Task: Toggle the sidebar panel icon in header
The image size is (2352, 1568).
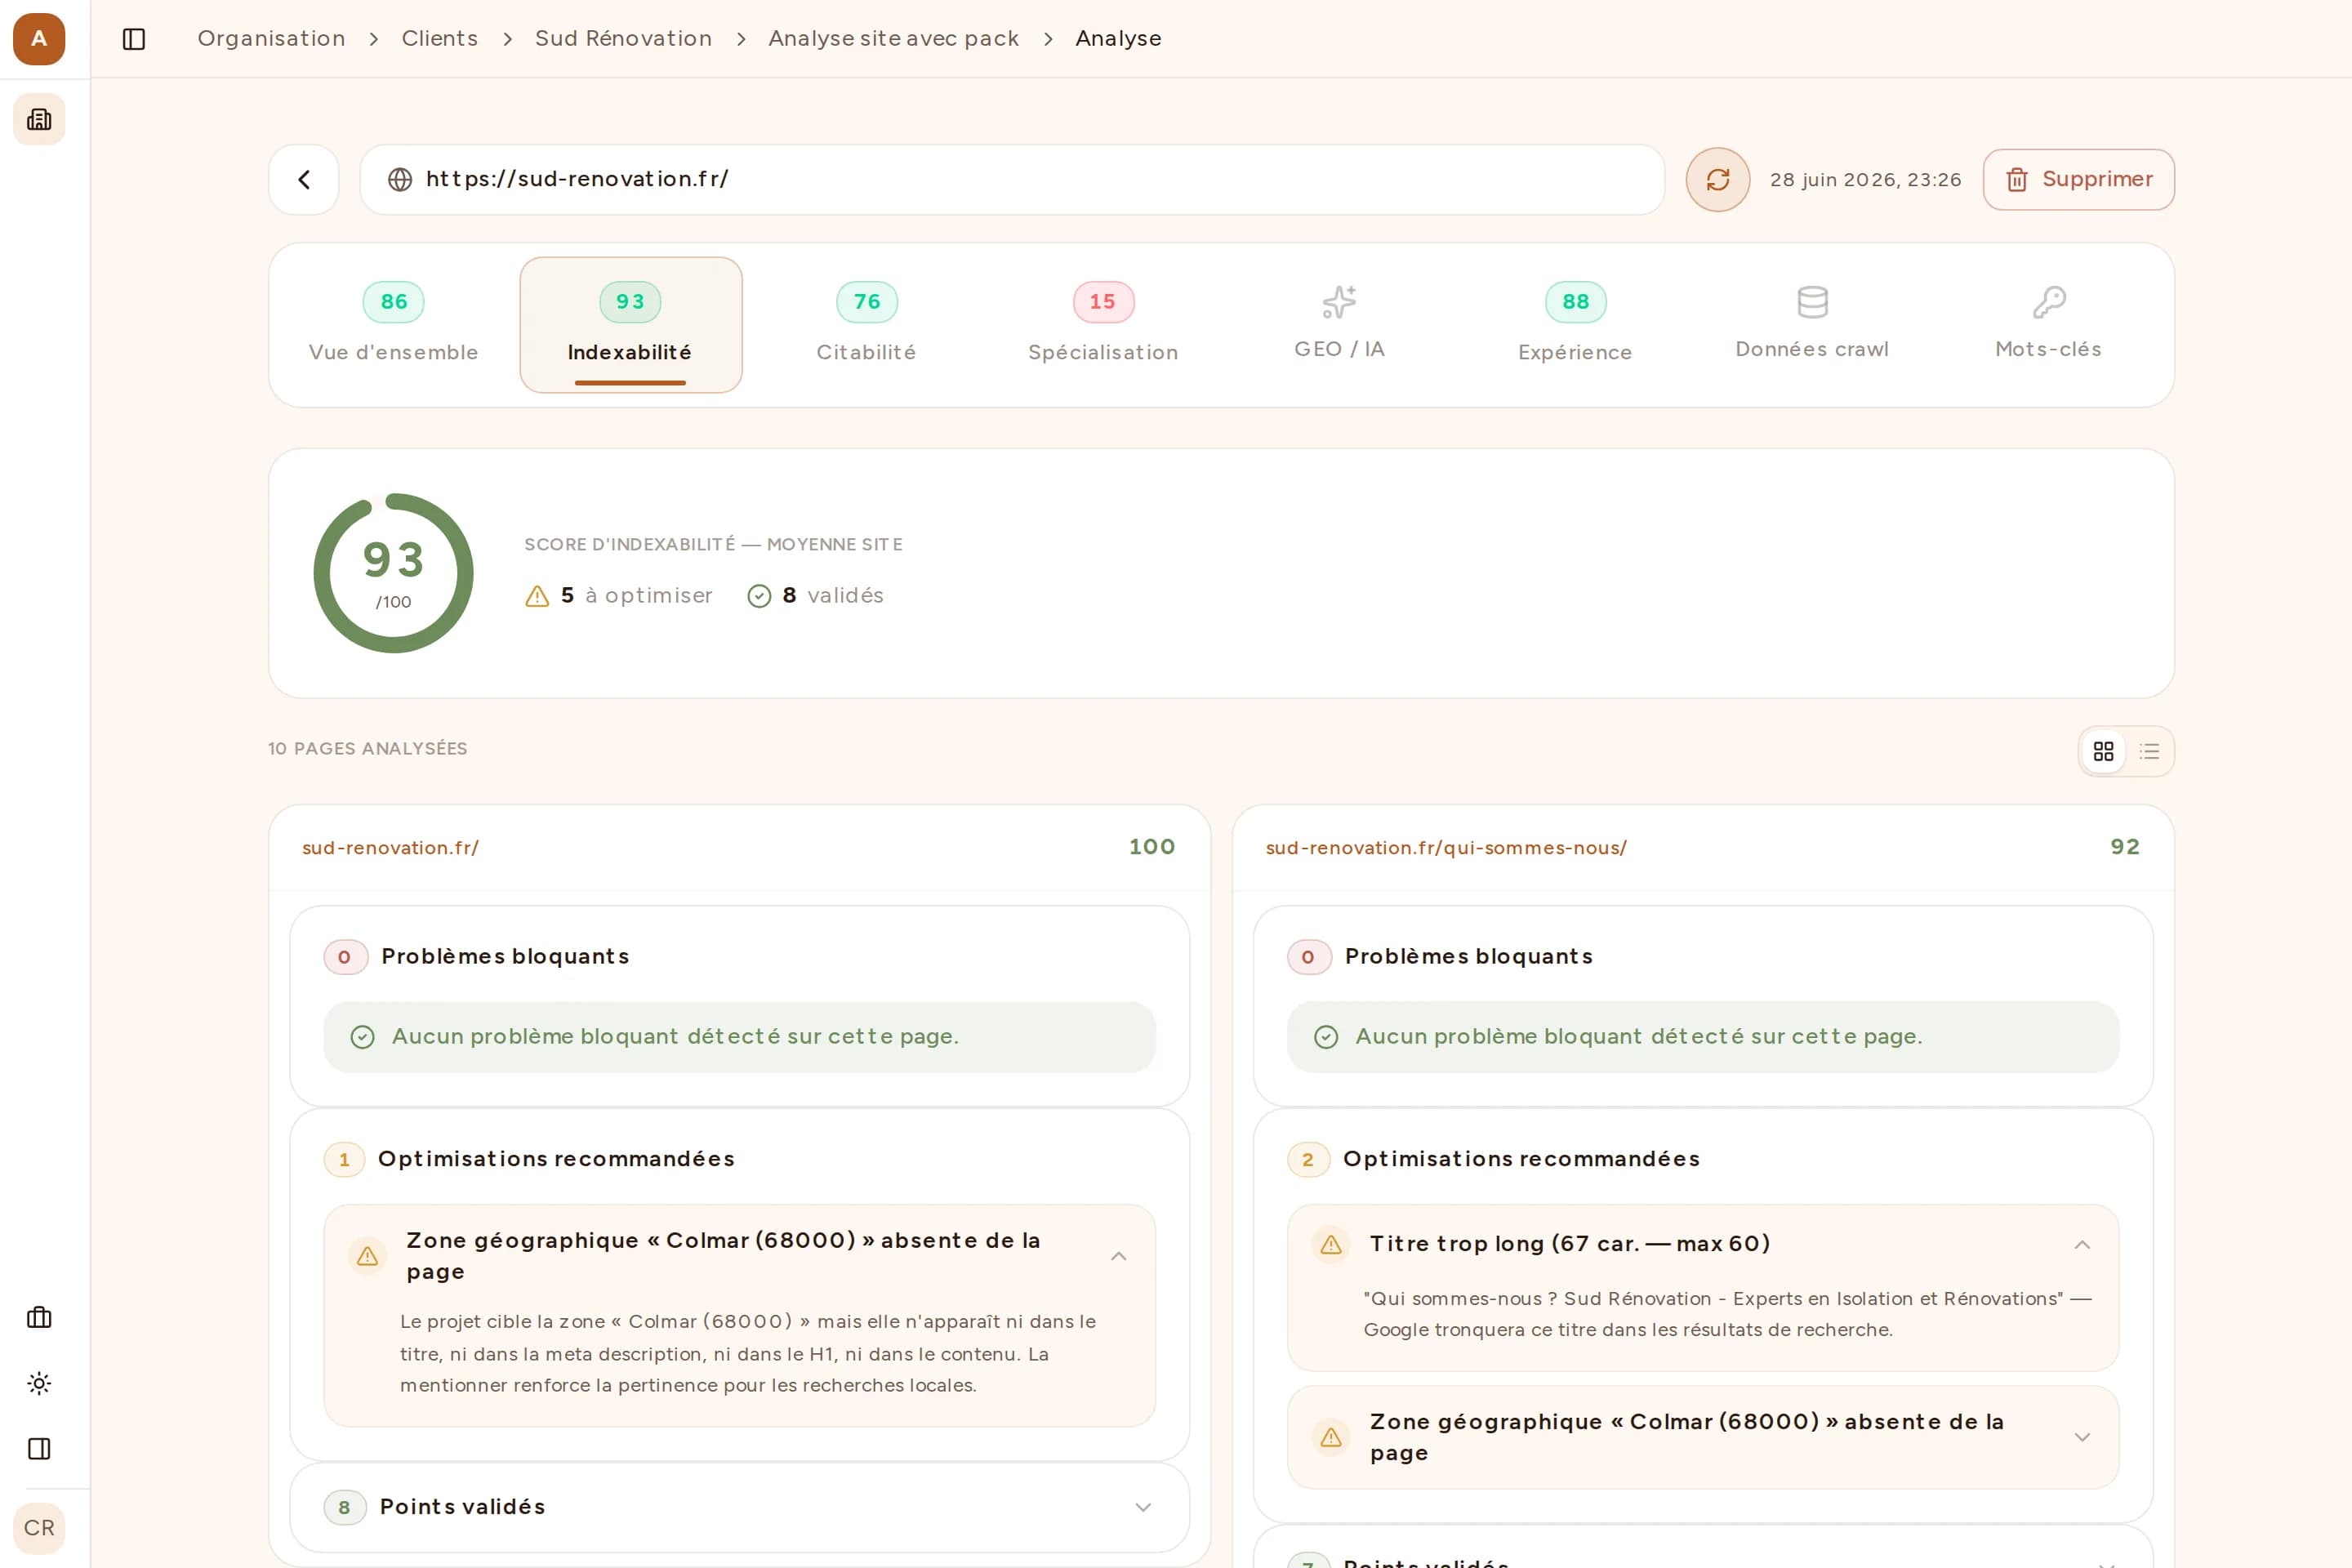Action: [134, 39]
